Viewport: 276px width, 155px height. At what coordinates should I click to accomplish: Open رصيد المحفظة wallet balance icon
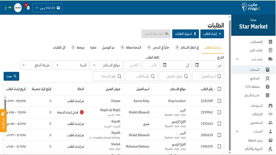pos(270,140)
